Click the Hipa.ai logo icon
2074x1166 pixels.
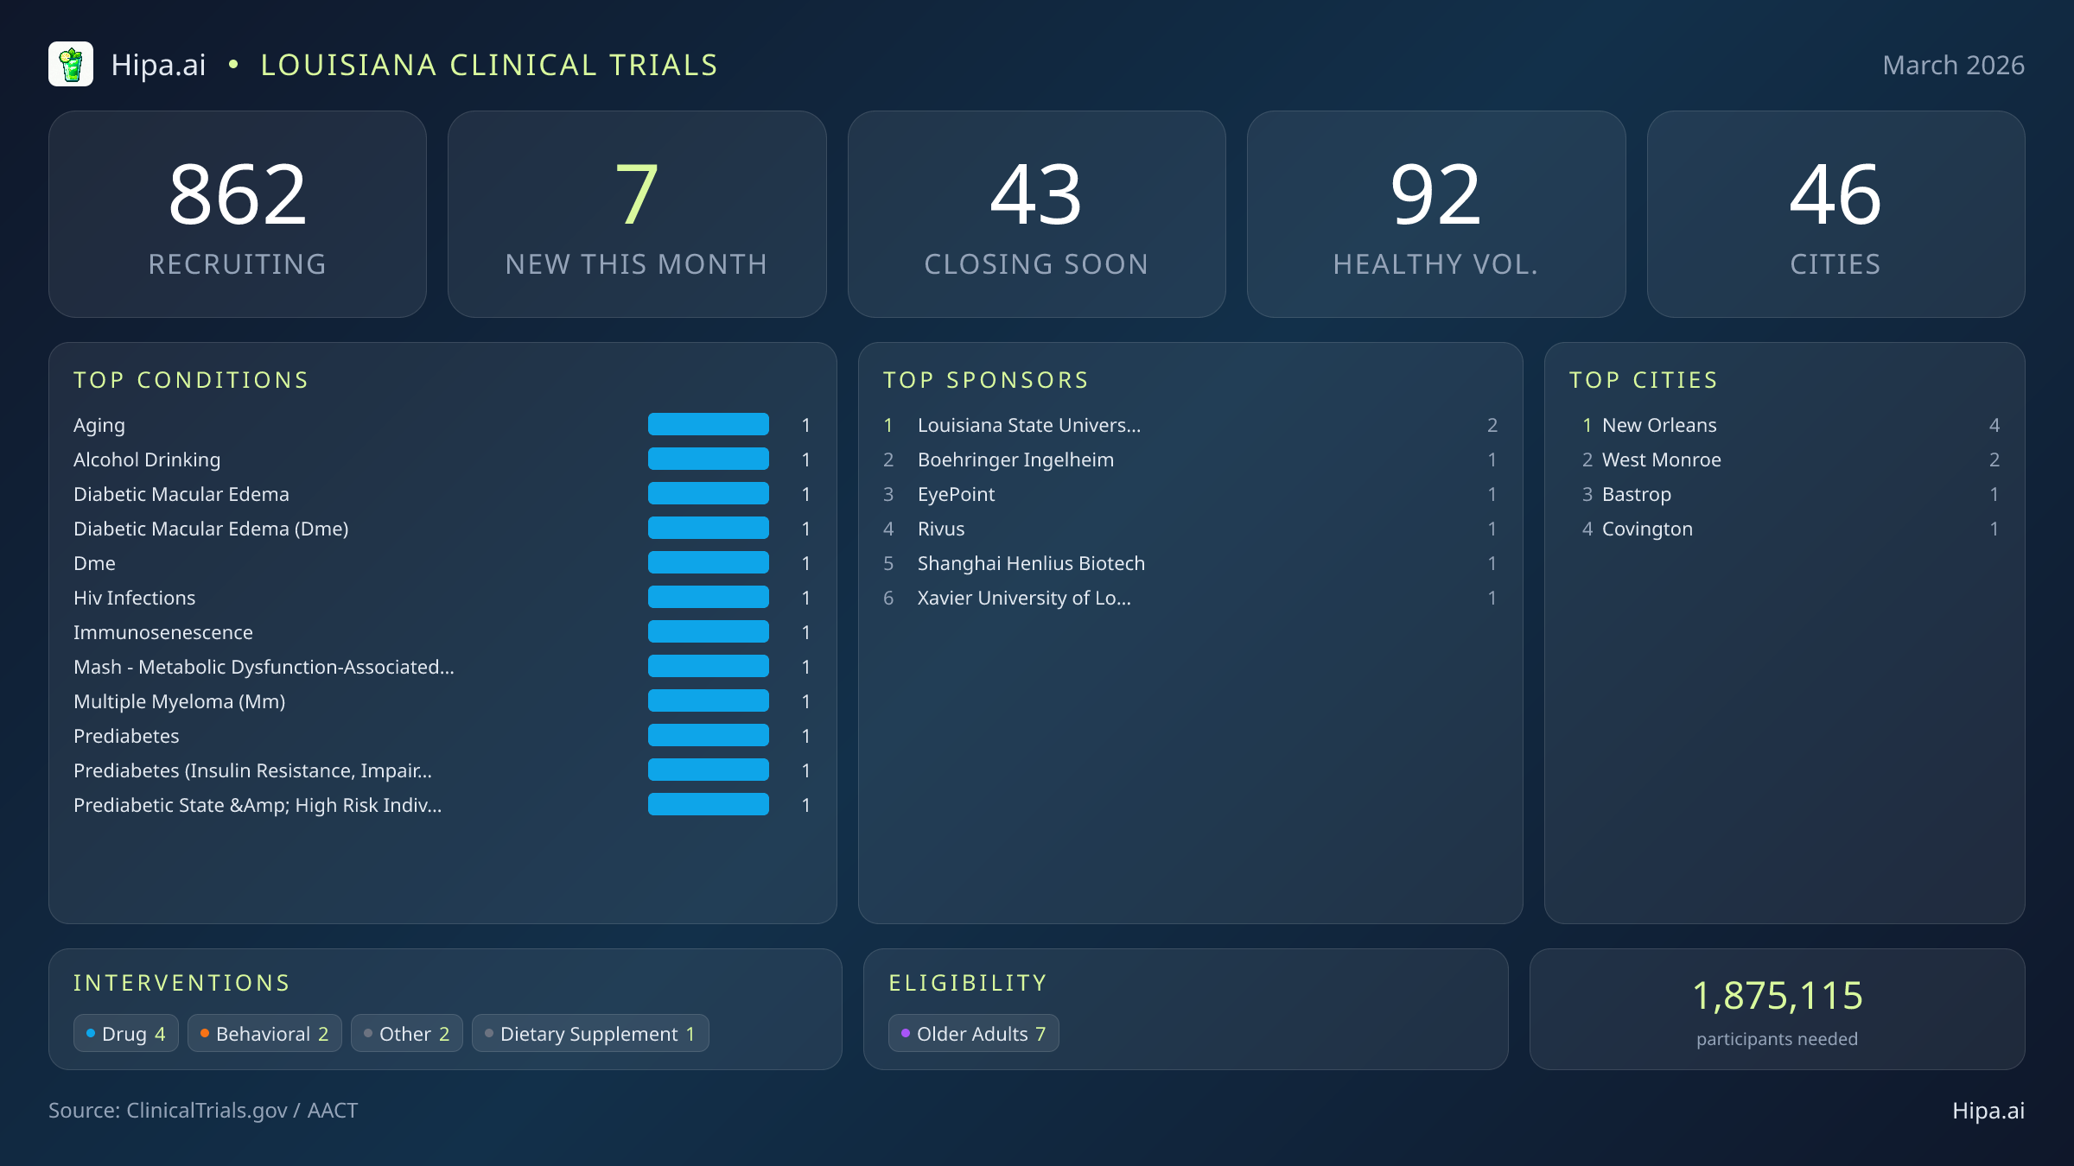(x=72, y=63)
